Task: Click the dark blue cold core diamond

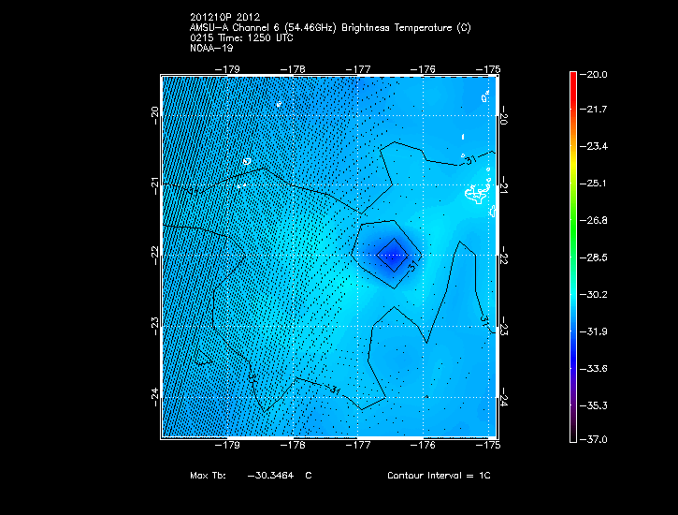Action: [x=394, y=252]
